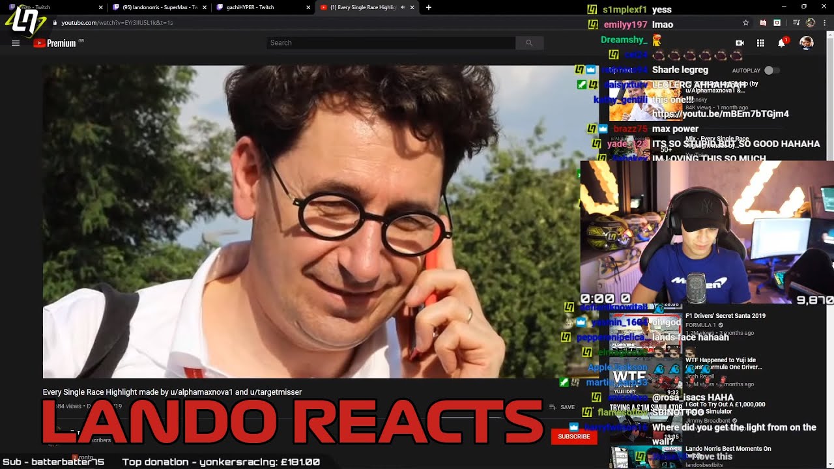This screenshot has width=834, height=469.
Task: Close the gachiHYPER Twitch tab
Action: click(309, 7)
